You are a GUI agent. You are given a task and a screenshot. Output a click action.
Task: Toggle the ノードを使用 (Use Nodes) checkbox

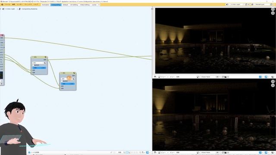(29, 152)
